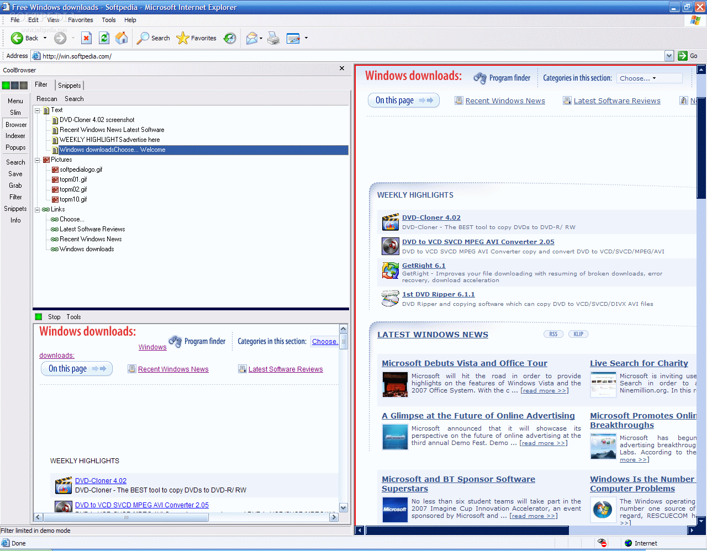The width and height of the screenshot is (707, 551).
Task: Toggle the green square beside Stop
Action: pos(39,317)
